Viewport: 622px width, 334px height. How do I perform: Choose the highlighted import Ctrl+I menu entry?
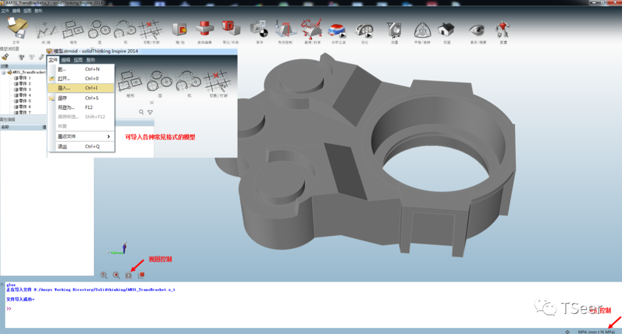[x=81, y=88]
